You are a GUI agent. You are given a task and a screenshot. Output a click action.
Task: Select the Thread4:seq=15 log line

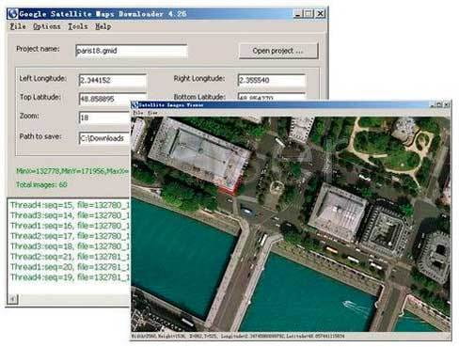click(70, 205)
